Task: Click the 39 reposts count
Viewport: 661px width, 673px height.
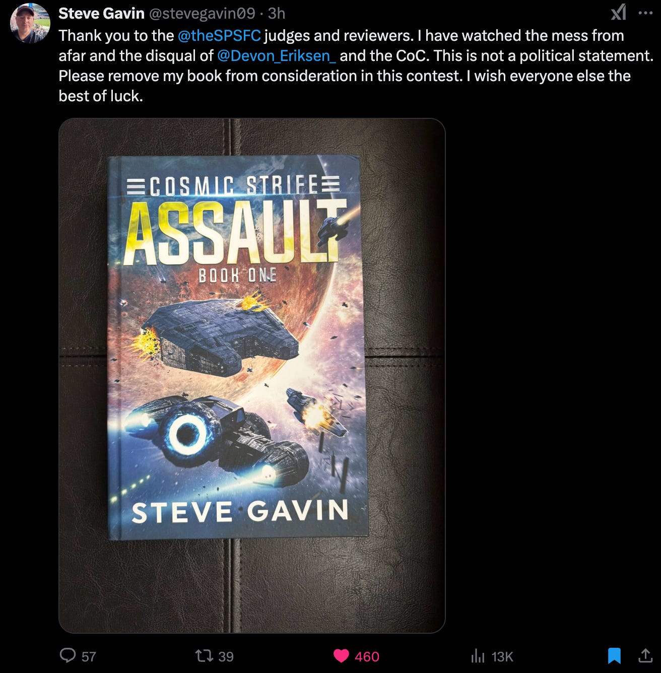Action: (x=226, y=656)
